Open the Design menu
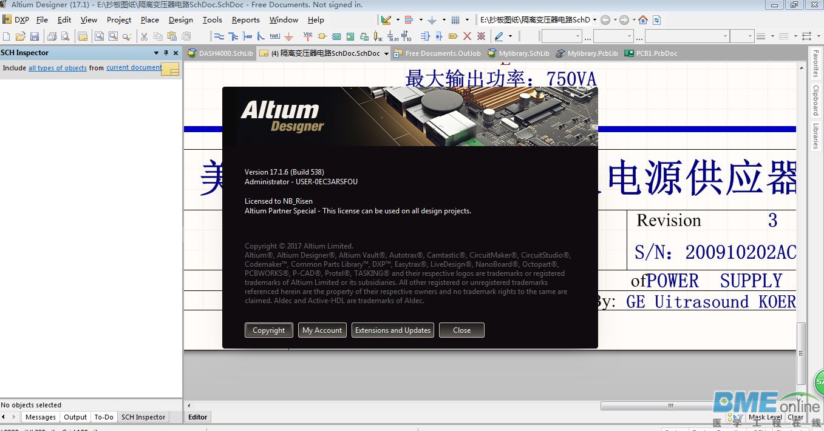824x431 pixels. click(x=180, y=20)
